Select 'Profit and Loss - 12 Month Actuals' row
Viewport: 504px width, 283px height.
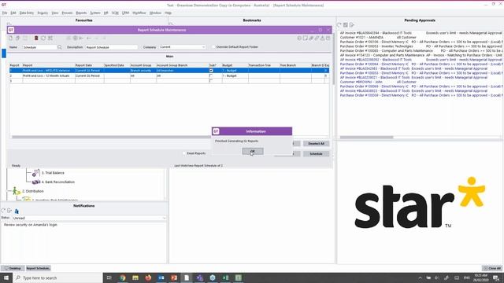[x=169, y=75]
